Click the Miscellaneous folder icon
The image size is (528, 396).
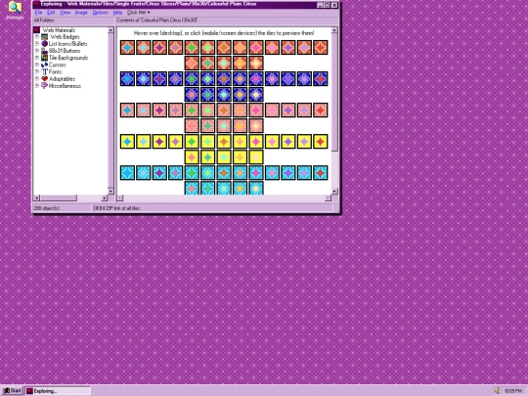(44, 85)
